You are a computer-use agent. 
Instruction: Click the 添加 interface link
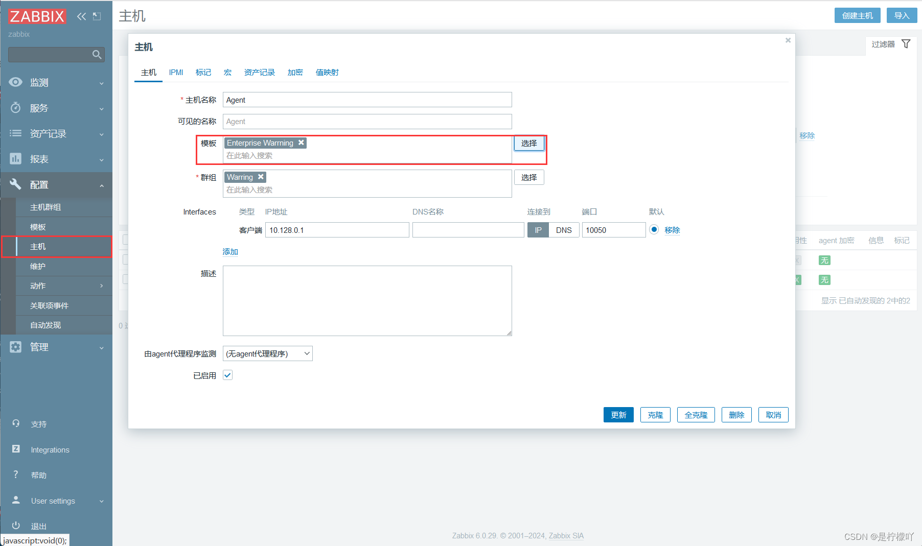230,251
